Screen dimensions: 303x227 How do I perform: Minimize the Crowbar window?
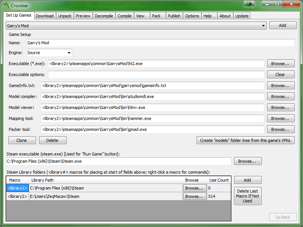[x=267, y=4]
